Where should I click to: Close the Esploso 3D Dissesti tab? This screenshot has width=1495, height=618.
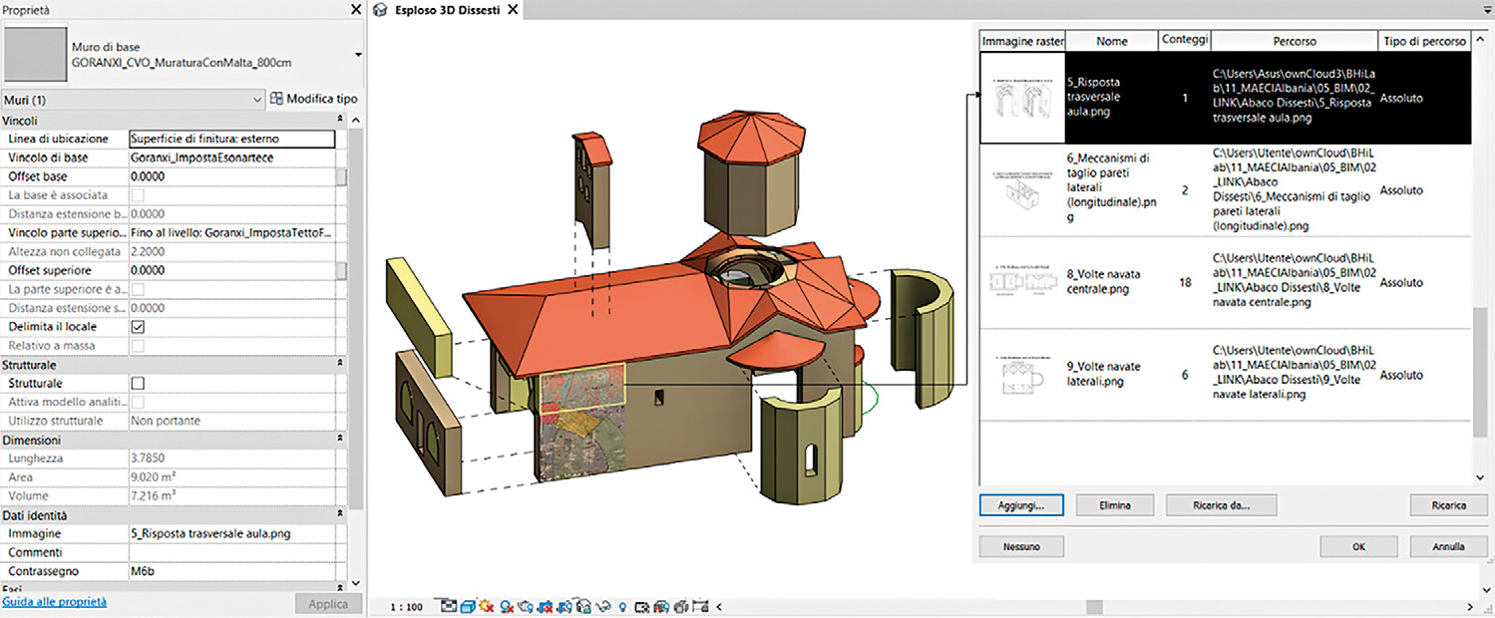click(513, 9)
